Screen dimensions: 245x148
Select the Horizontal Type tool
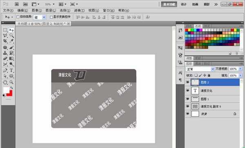11,70
